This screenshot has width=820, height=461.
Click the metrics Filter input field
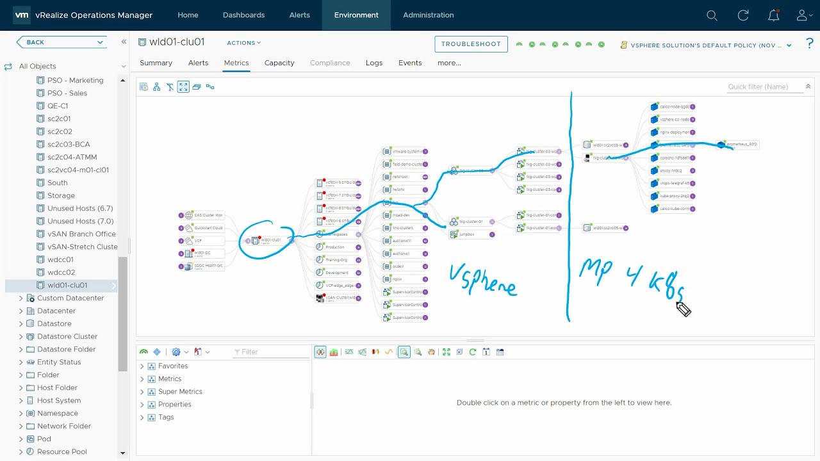272,352
